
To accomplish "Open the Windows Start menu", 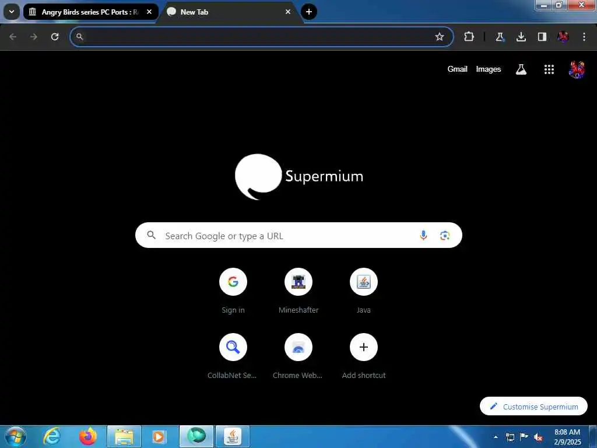I will tap(16, 436).
